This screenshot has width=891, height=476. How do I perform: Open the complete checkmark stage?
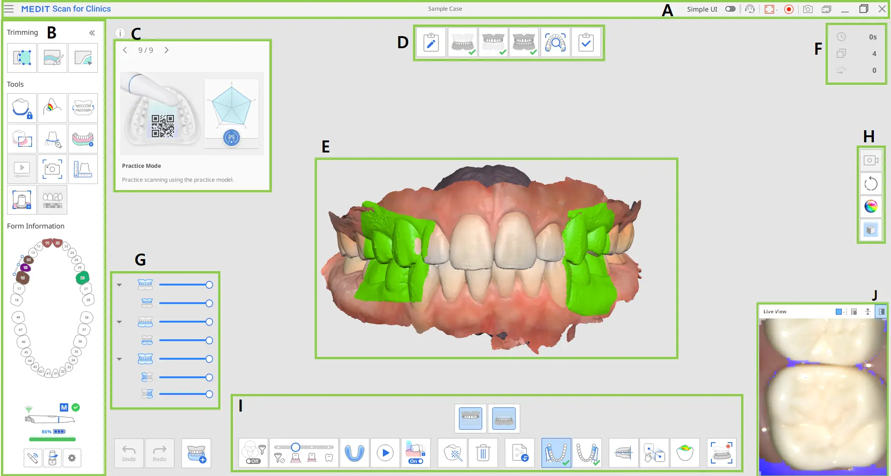pyautogui.click(x=586, y=43)
